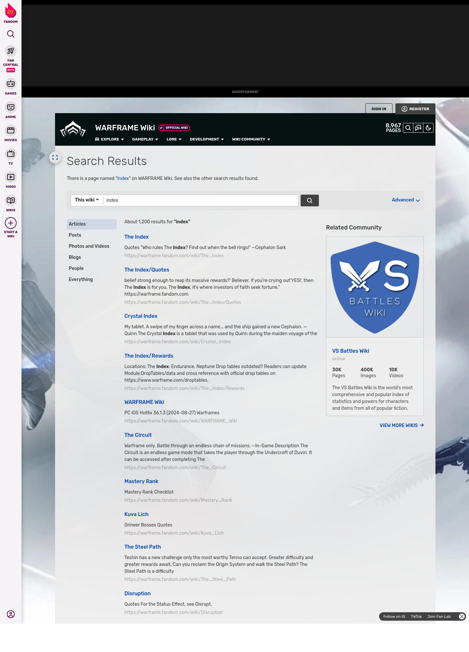Submit search with magnifier button
469x652 pixels.
pyautogui.click(x=310, y=200)
